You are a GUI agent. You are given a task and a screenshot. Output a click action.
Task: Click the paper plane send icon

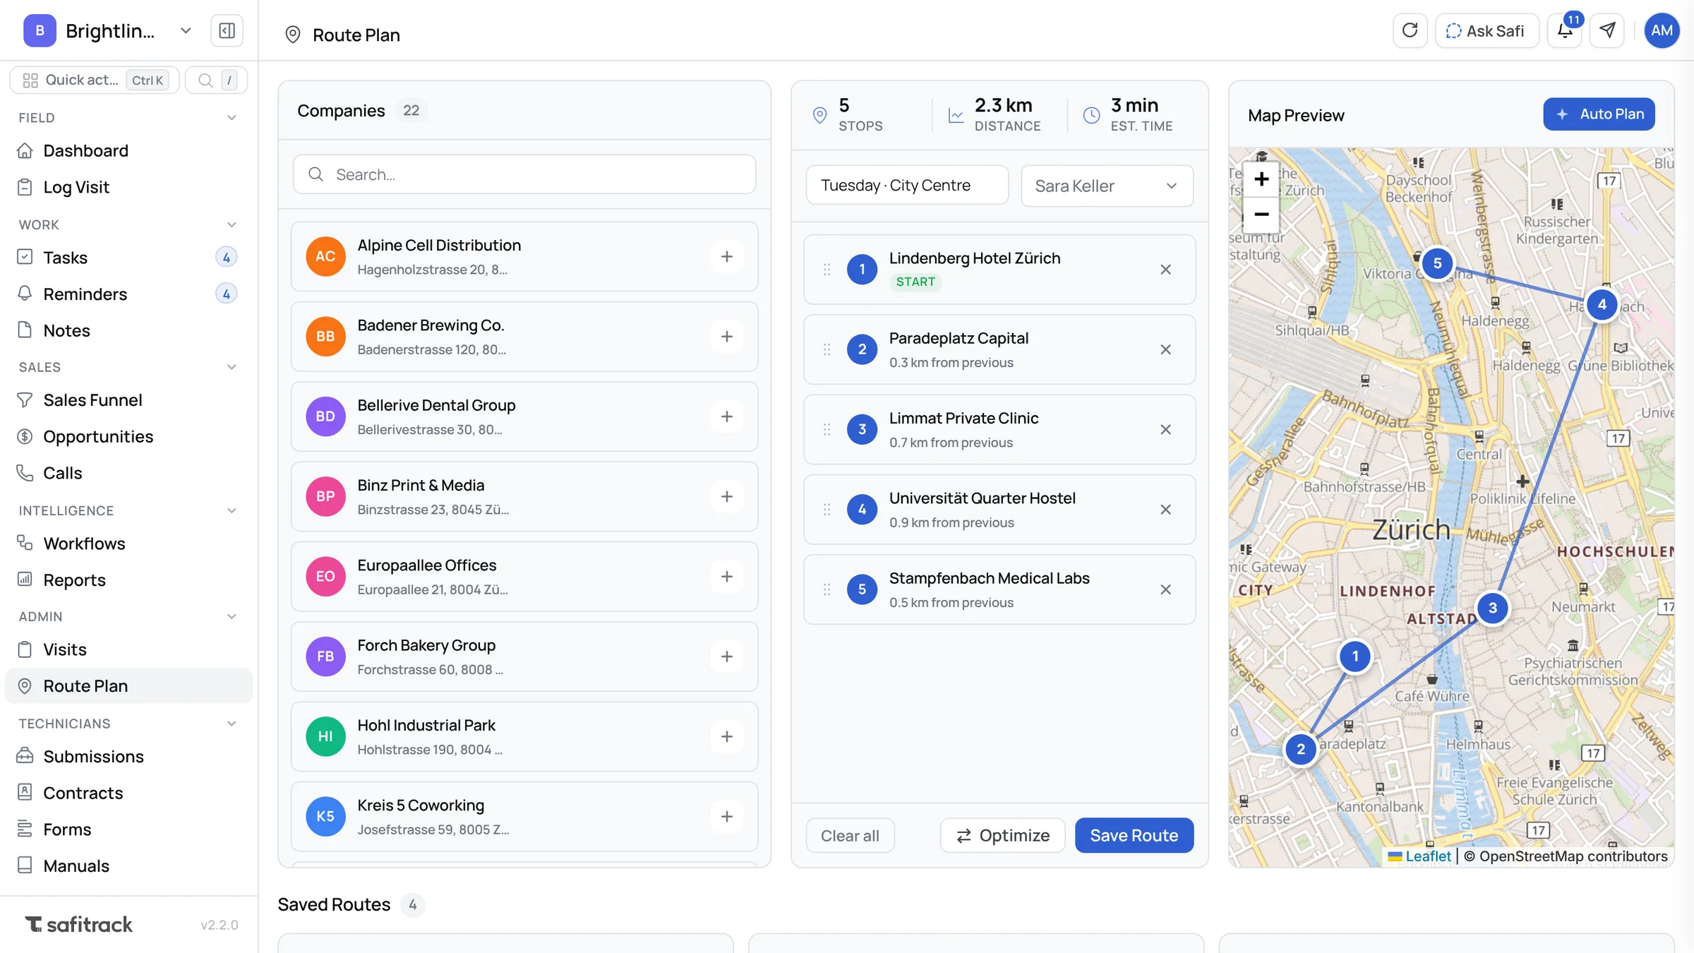click(x=1607, y=31)
